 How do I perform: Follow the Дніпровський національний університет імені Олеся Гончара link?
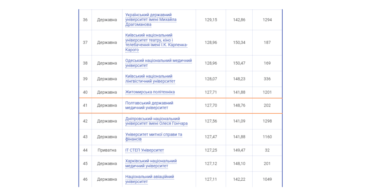(156, 121)
